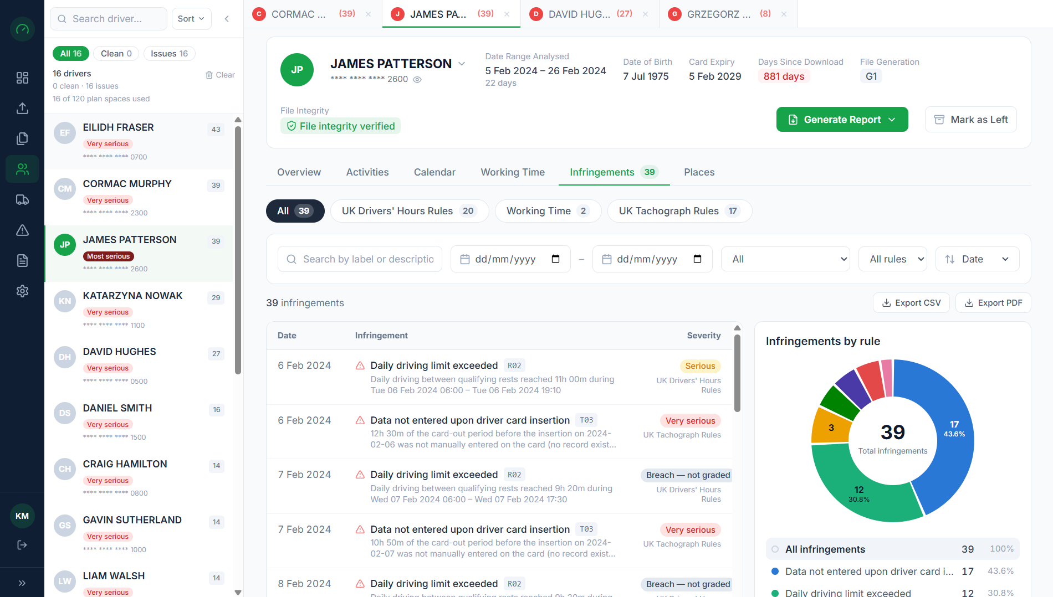Open the All rules dropdown
The image size is (1053, 597).
click(x=892, y=259)
